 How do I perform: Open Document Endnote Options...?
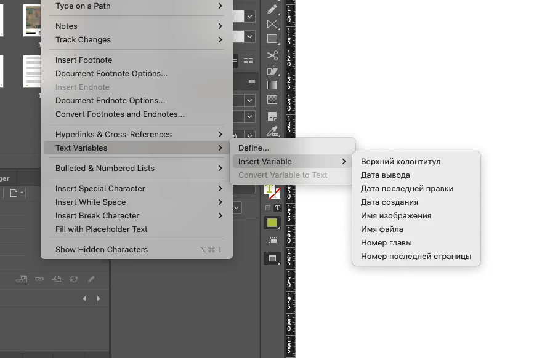pyautogui.click(x=137, y=100)
